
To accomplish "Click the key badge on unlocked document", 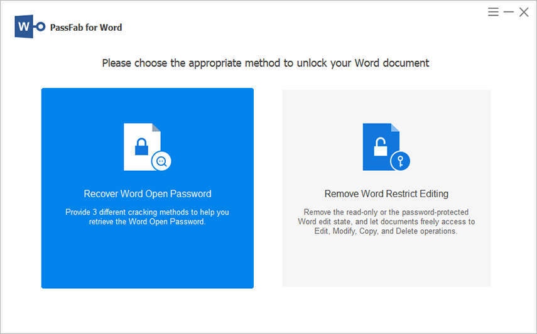I will 400,161.
